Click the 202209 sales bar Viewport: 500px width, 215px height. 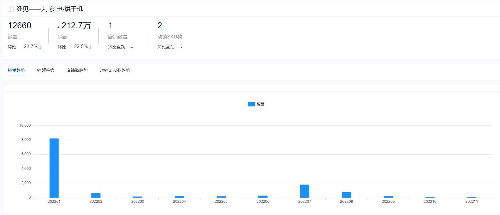coord(388,197)
